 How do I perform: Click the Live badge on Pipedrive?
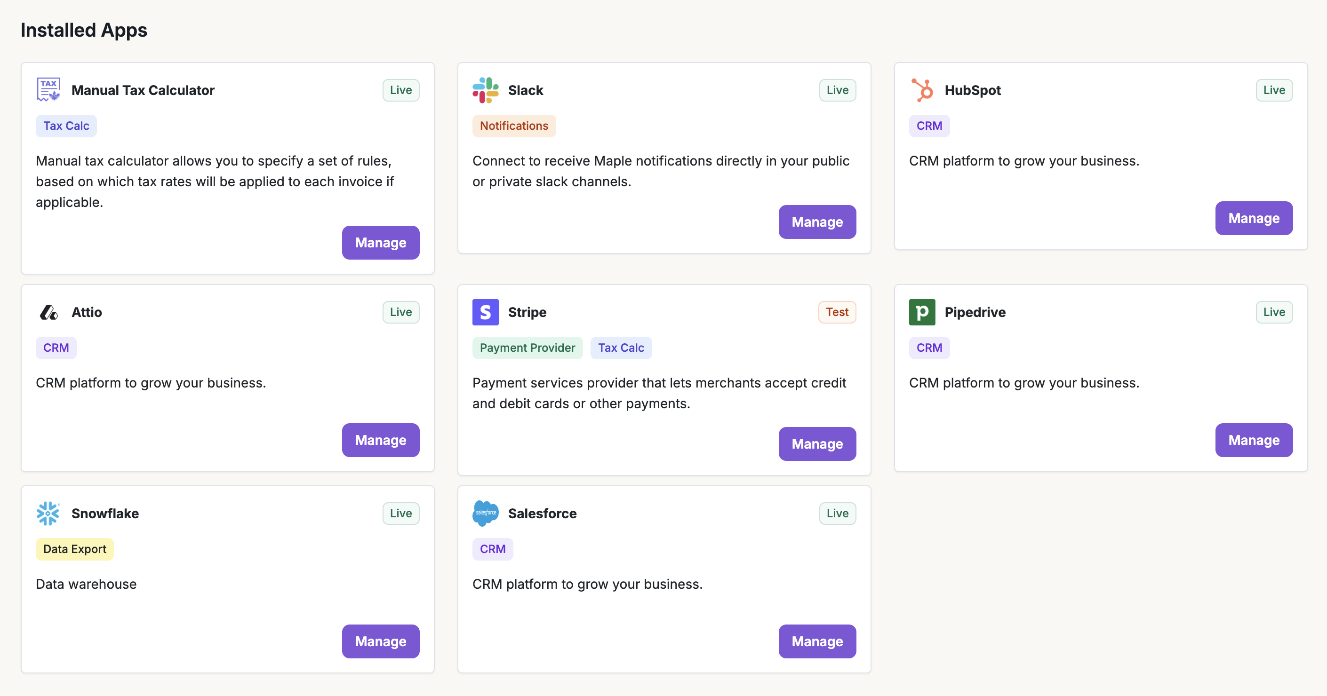[x=1273, y=312]
